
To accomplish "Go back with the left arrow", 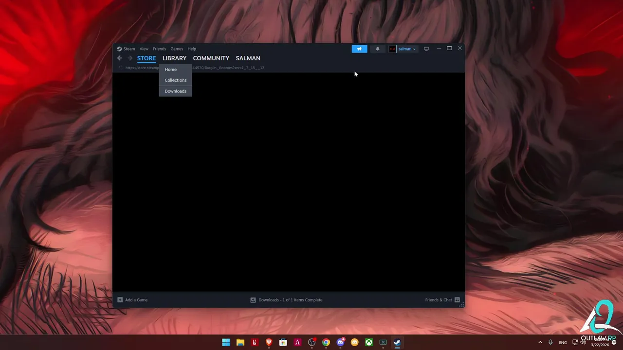I will point(120,58).
